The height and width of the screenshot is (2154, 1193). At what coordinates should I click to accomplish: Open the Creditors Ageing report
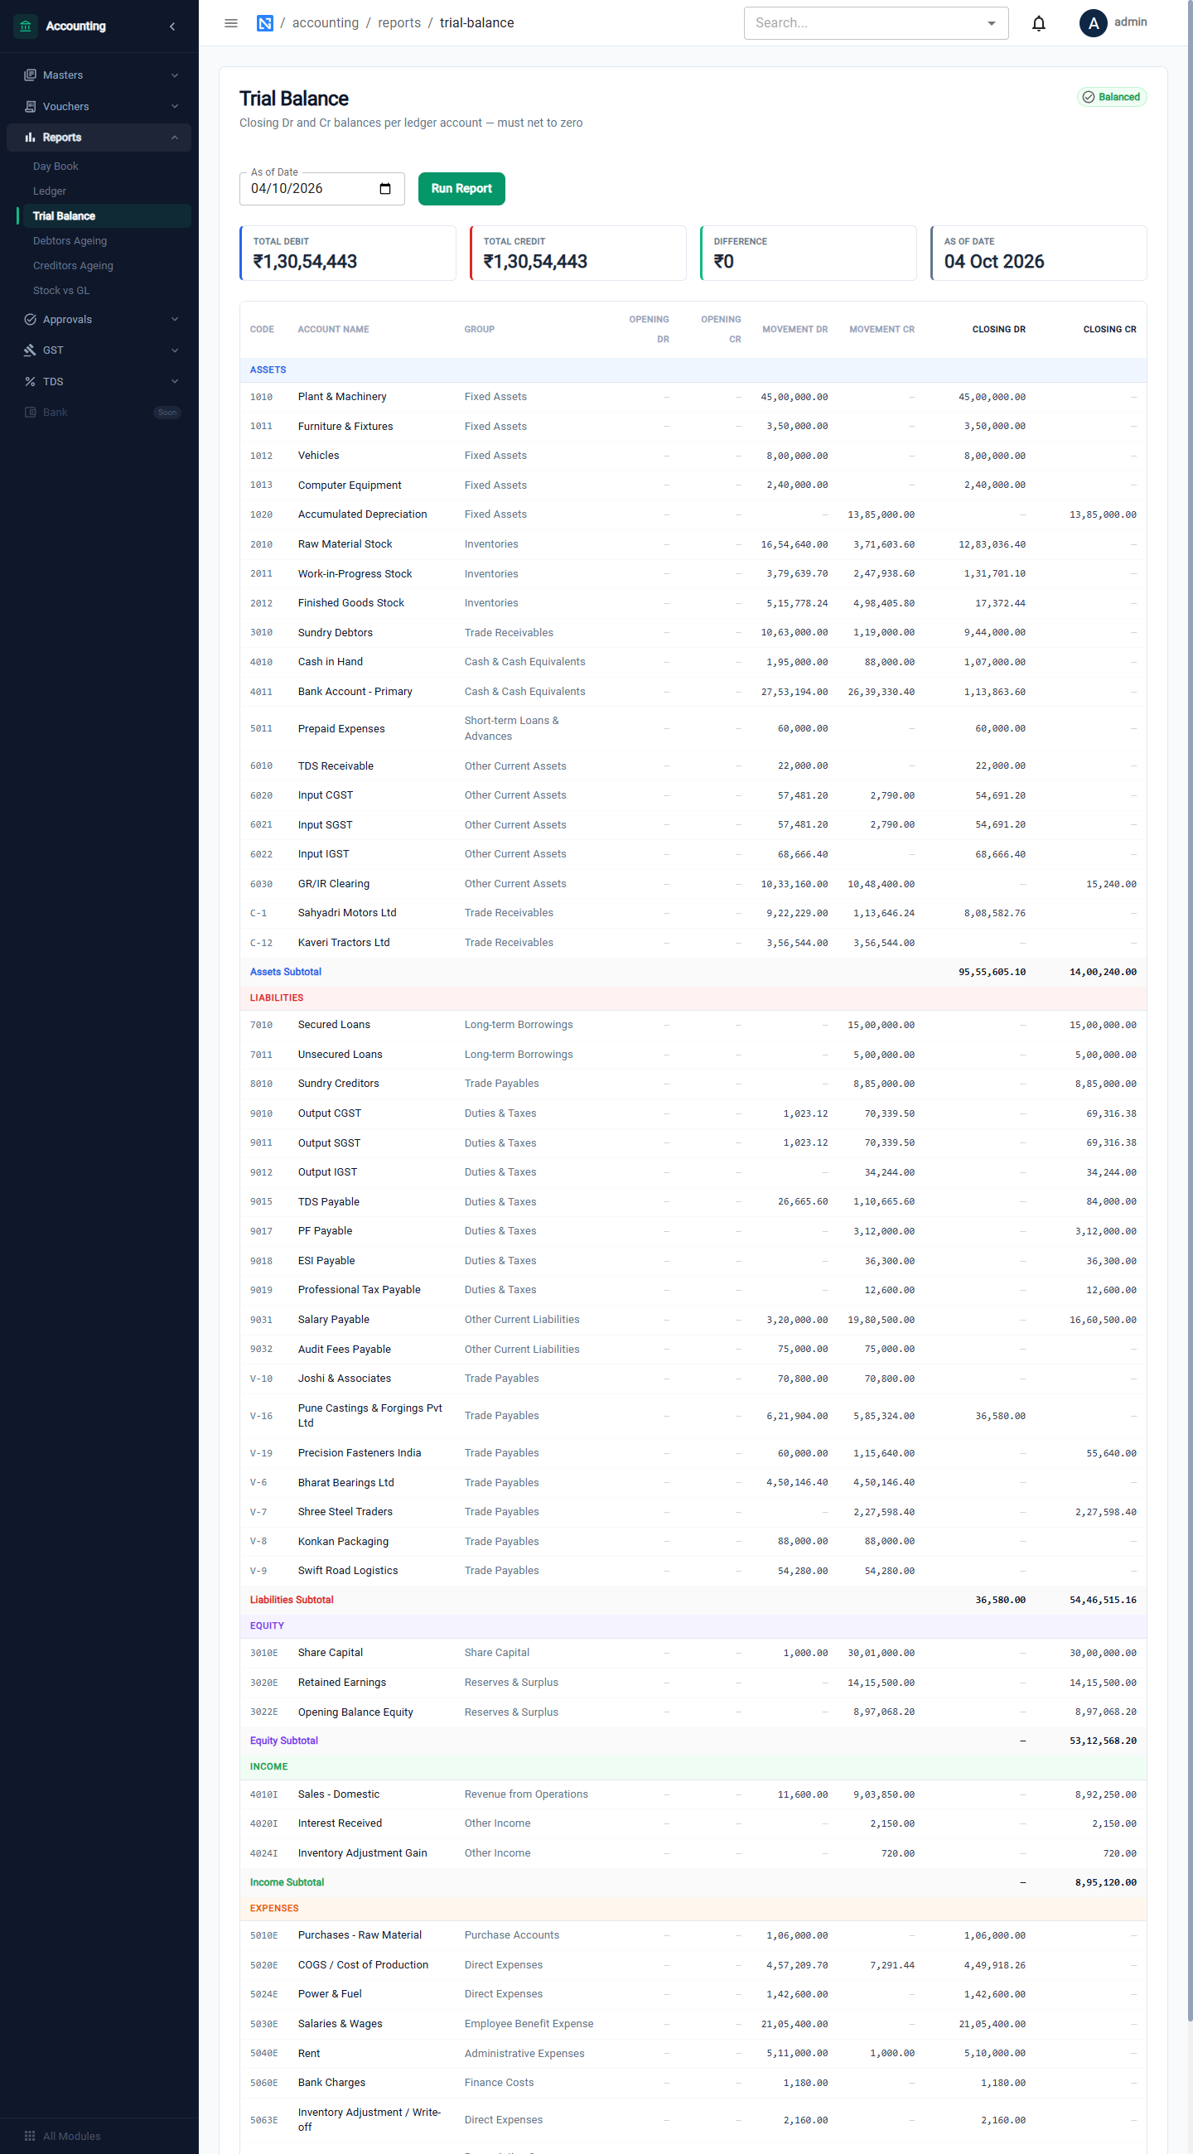(73, 266)
